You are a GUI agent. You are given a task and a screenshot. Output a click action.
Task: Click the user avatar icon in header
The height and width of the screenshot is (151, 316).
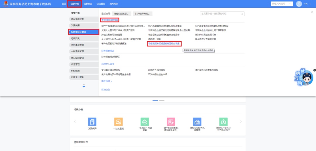(x=299, y=4)
